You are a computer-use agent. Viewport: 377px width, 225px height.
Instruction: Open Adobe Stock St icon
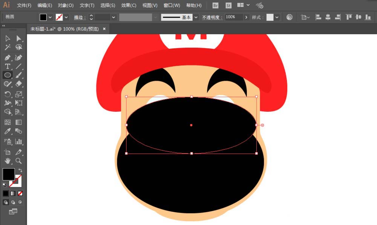228,5
